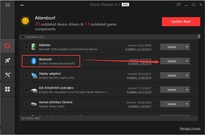Minimize the Driver Booster window

pyautogui.click(x=186, y=5)
